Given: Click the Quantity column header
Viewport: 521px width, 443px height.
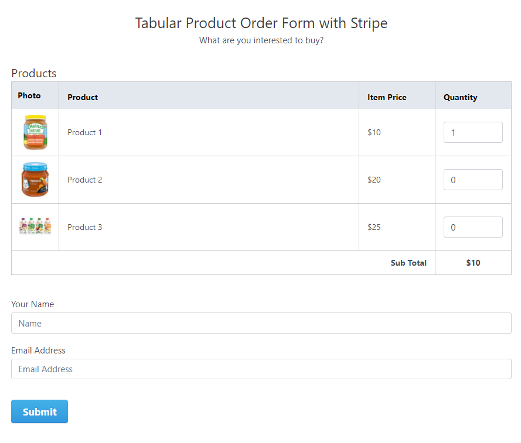Looking at the screenshot, I should pos(460,97).
